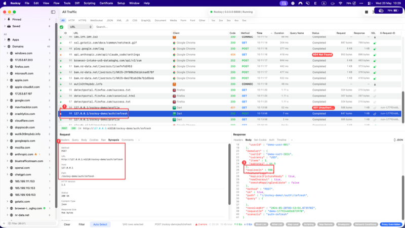Expand the anthropic.com domain chevron
405x228 pixels.
[7, 154]
